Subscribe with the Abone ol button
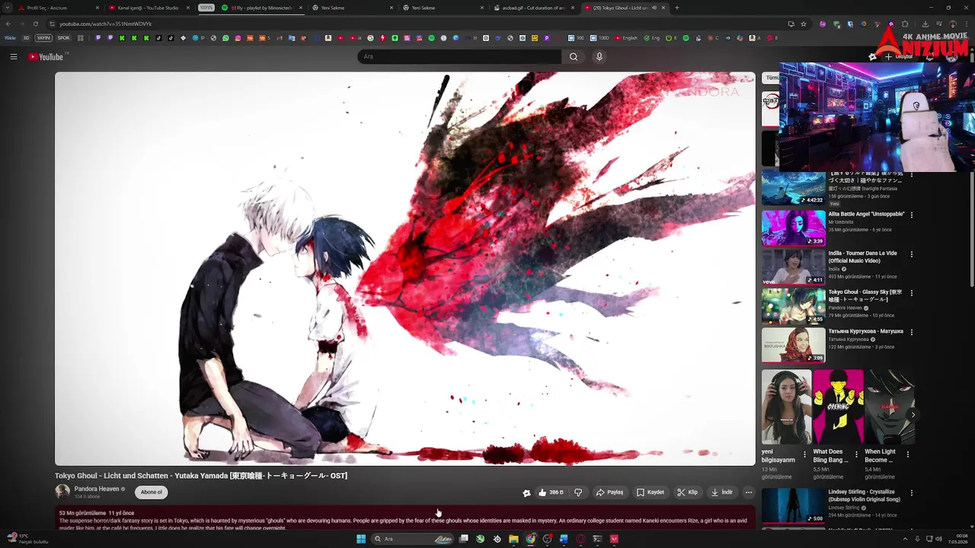Screen dimensions: 975x548 point(151,492)
